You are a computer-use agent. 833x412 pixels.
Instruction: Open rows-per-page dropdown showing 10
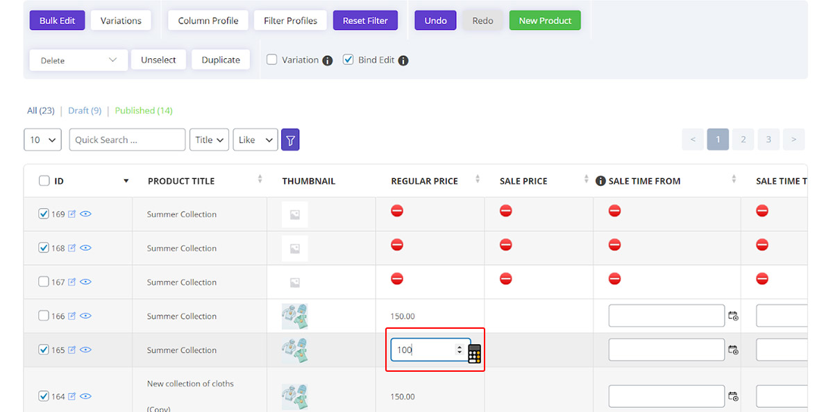point(43,139)
